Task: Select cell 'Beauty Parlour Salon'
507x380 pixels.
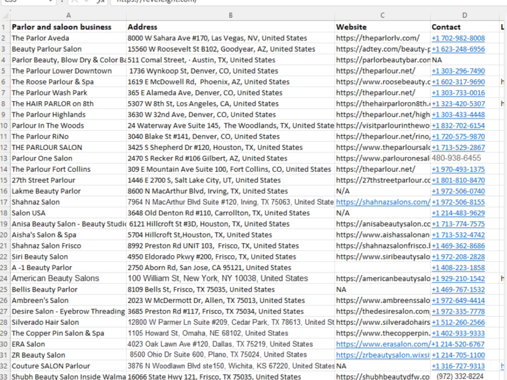Action: coord(68,49)
